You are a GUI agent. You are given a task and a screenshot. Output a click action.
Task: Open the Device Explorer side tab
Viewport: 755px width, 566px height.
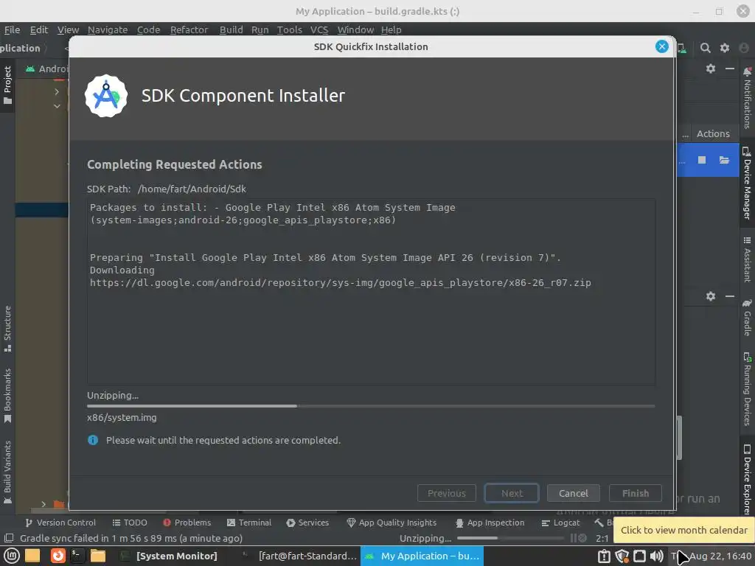(747, 479)
